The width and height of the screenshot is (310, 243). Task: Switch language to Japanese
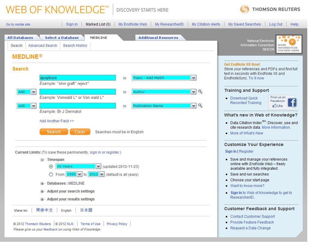click(86, 210)
